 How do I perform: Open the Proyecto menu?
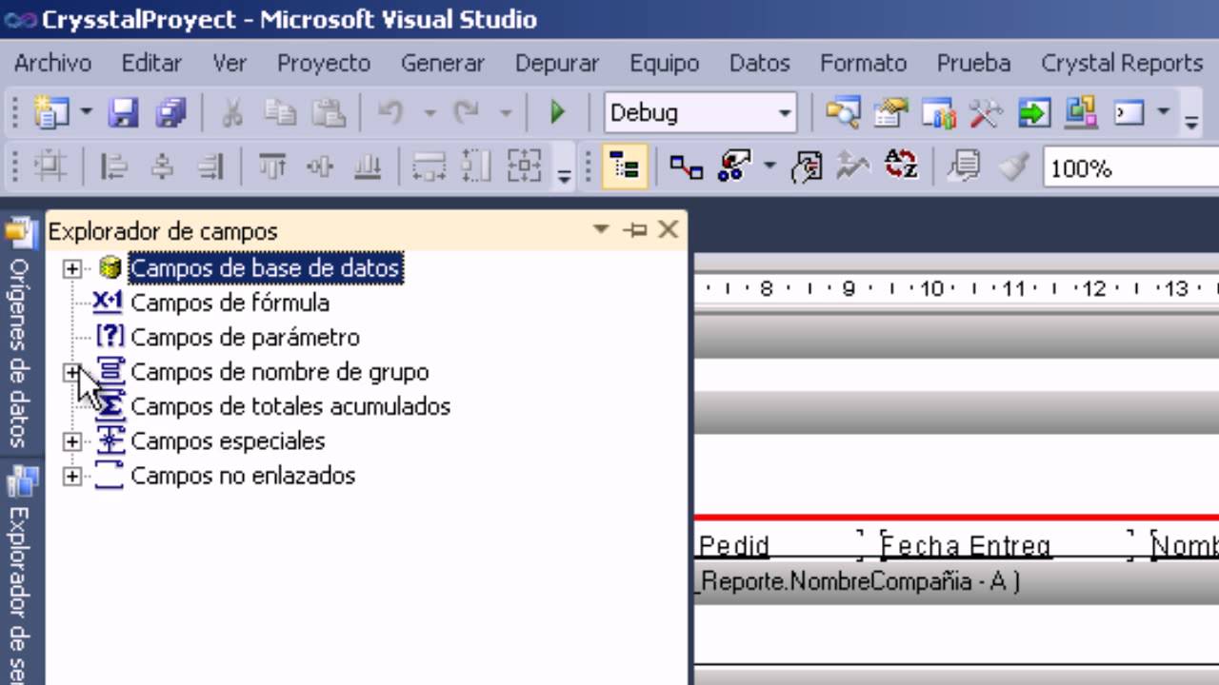pos(324,63)
